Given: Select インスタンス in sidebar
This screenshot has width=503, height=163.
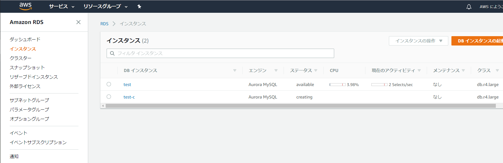Looking at the screenshot, I should point(23,49).
